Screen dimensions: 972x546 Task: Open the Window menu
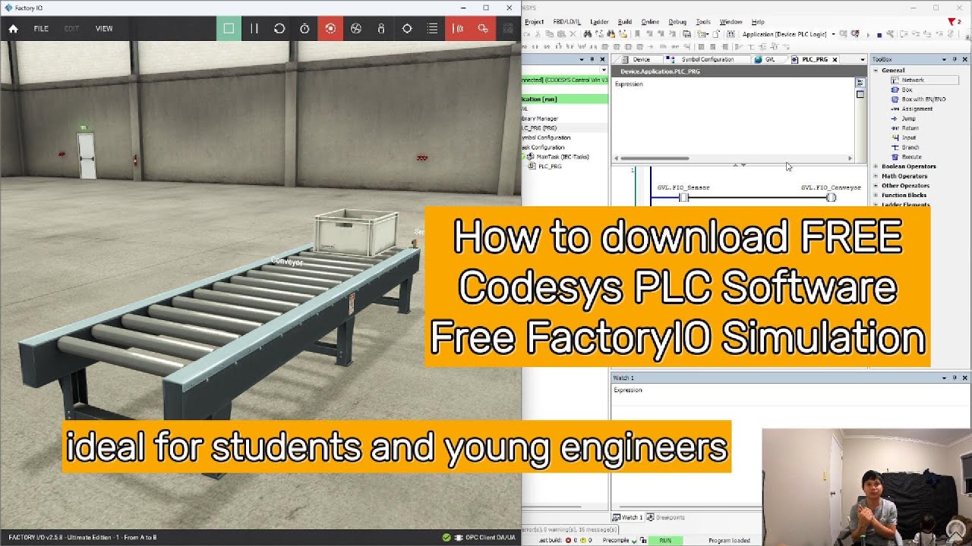pos(731,22)
